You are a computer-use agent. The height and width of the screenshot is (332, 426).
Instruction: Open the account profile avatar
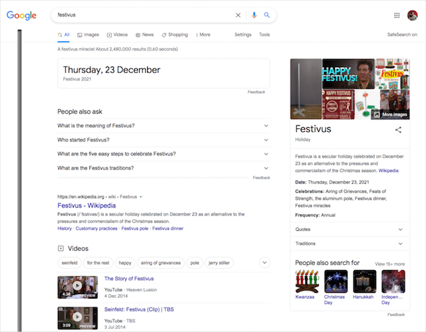(412, 15)
